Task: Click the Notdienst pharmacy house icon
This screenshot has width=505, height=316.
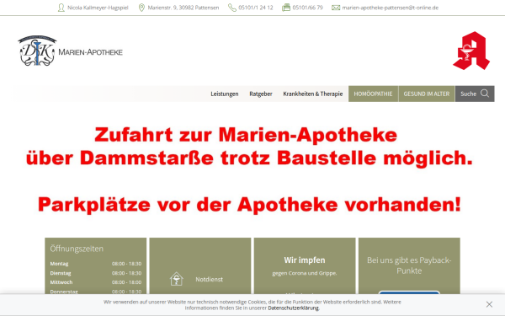Action: pos(177,279)
